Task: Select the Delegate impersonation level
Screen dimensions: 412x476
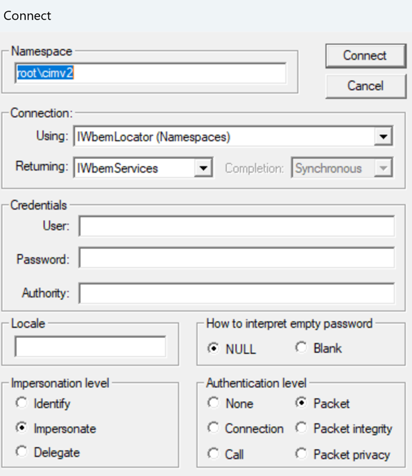Action: pyautogui.click(x=48, y=452)
